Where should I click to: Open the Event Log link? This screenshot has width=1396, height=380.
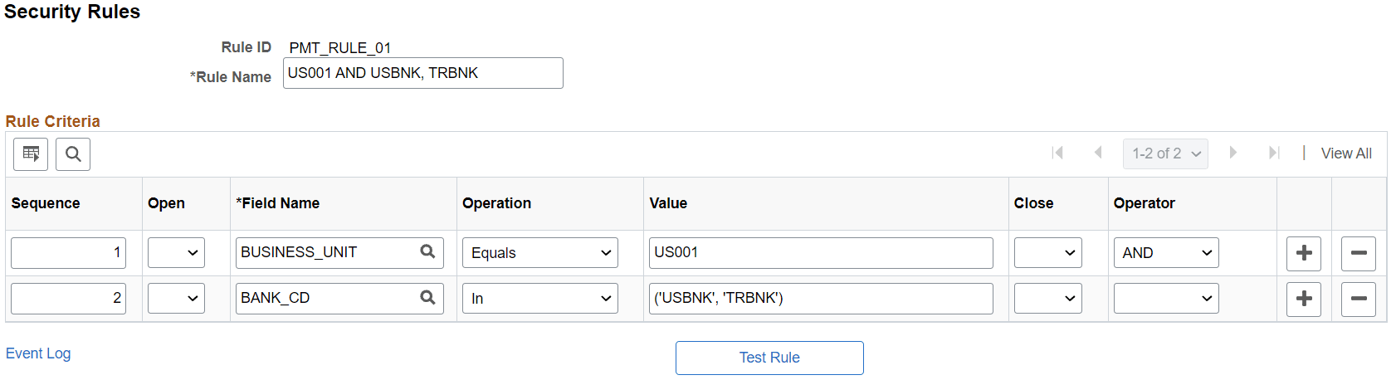pos(38,353)
